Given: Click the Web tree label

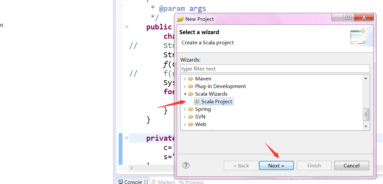Looking at the screenshot, I should pyautogui.click(x=200, y=124).
